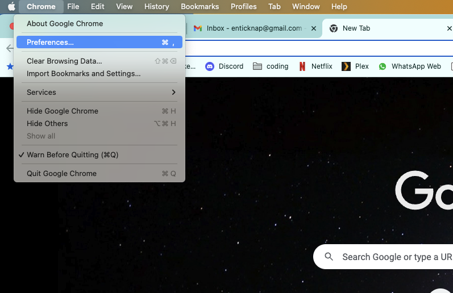Close the New Tab tab
This screenshot has width=453, height=293.
click(449, 28)
